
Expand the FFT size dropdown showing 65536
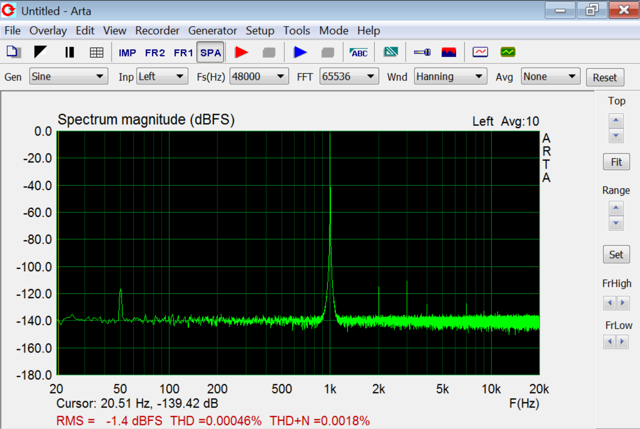point(349,76)
